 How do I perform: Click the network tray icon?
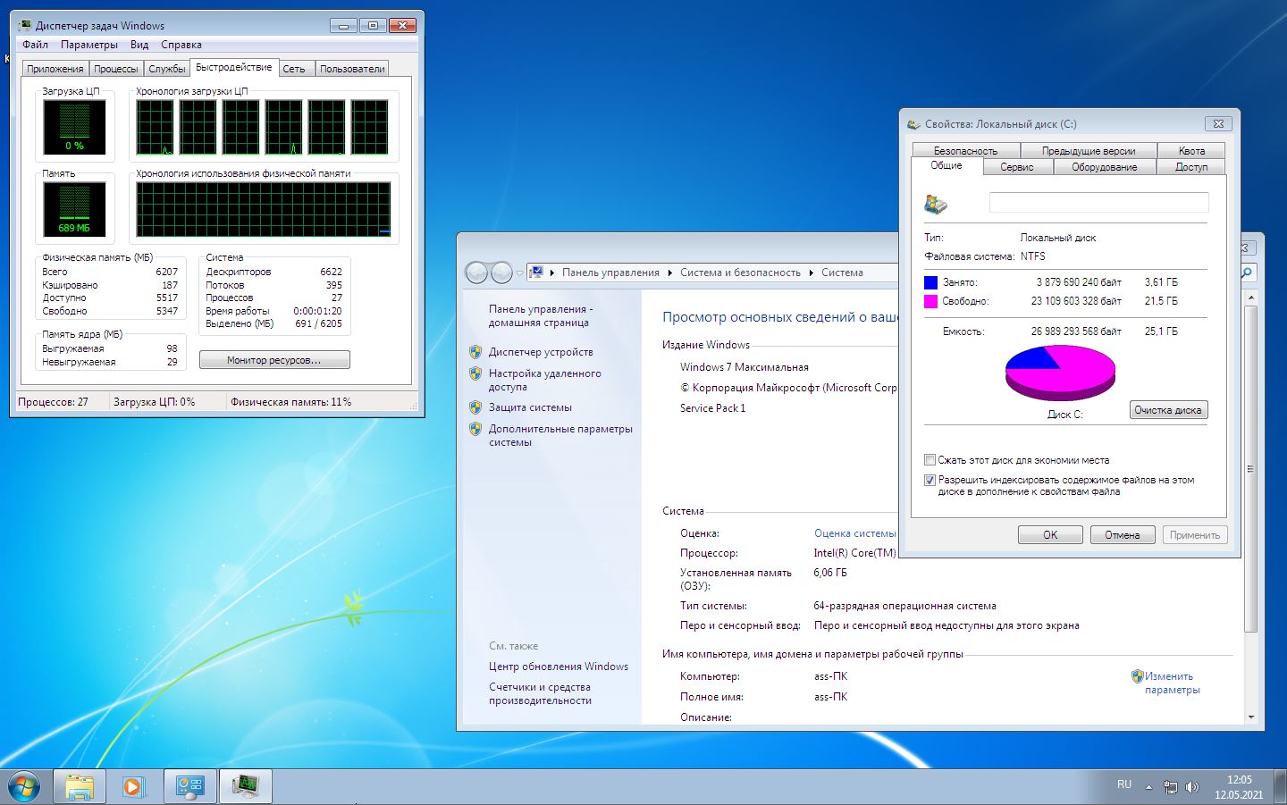coord(1171,787)
